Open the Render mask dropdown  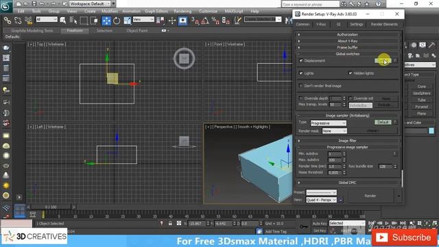(x=334, y=131)
